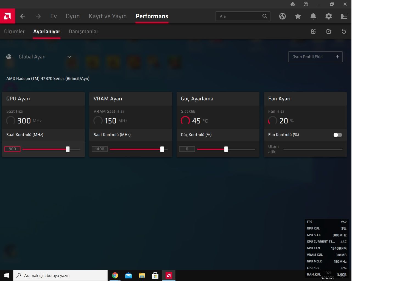This screenshot has height=288, width=408.
Task: Click the FPS row in metrics overlay
Action: tap(327, 222)
